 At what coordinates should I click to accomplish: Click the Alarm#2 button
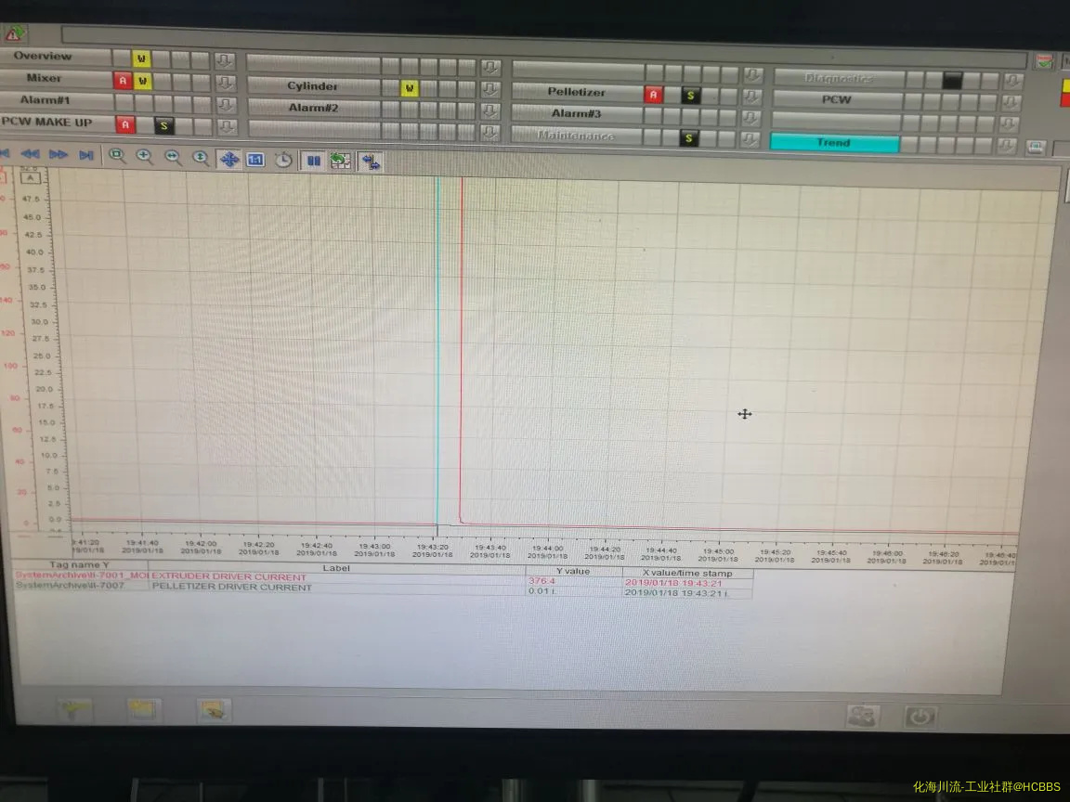312,109
